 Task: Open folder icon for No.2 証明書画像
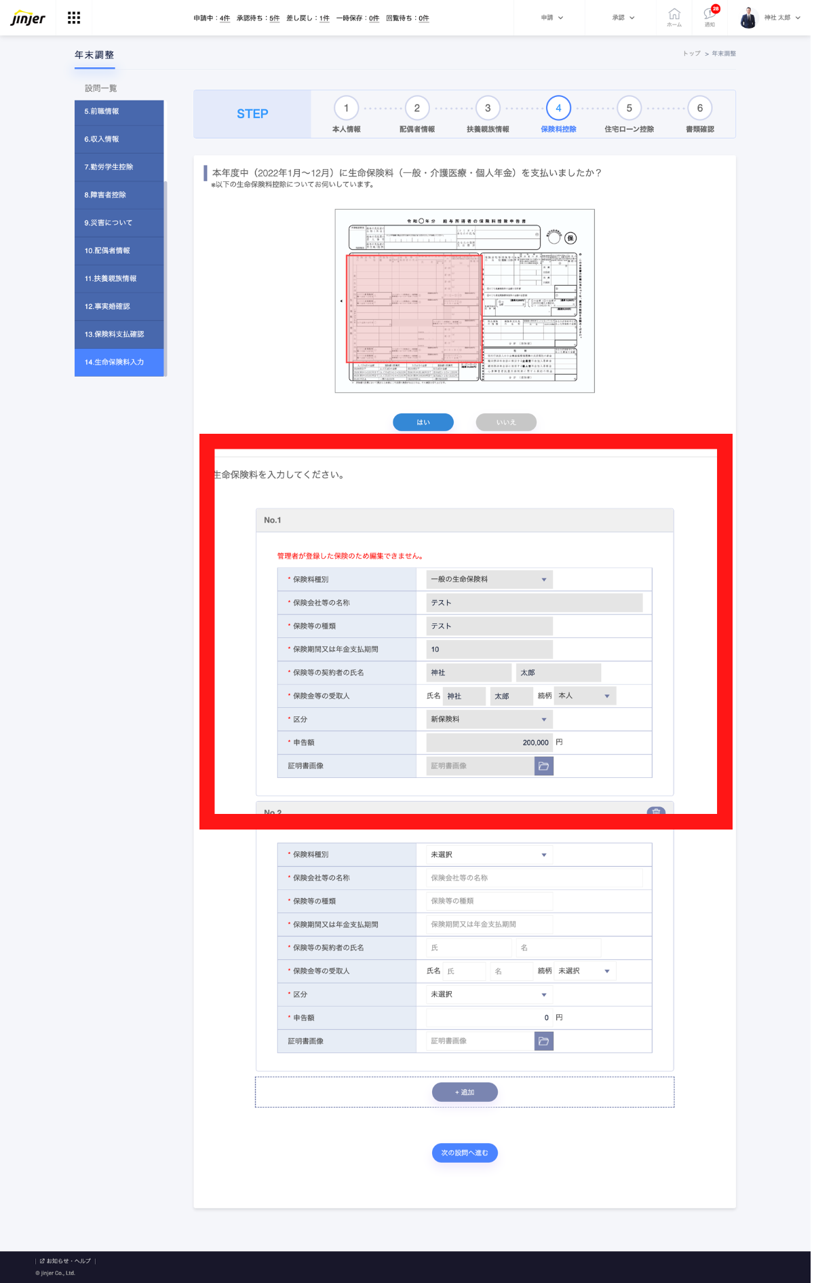tap(544, 1041)
